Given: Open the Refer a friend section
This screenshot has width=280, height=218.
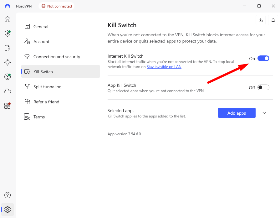Looking at the screenshot, I should (x=46, y=102).
